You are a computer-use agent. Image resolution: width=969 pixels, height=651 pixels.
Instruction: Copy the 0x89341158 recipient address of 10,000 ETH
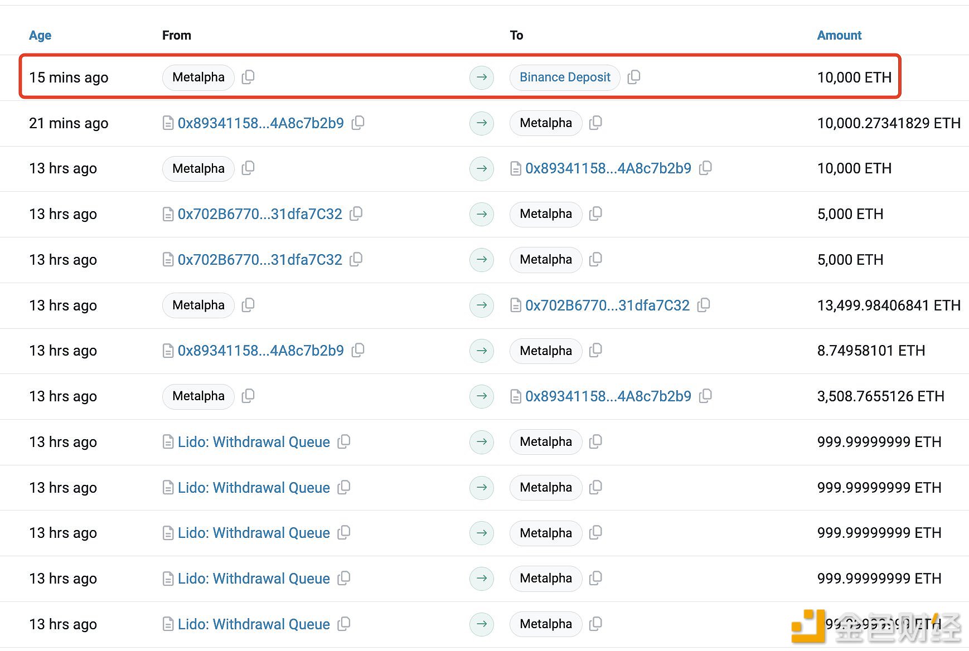pyautogui.click(x=705, y=168)
